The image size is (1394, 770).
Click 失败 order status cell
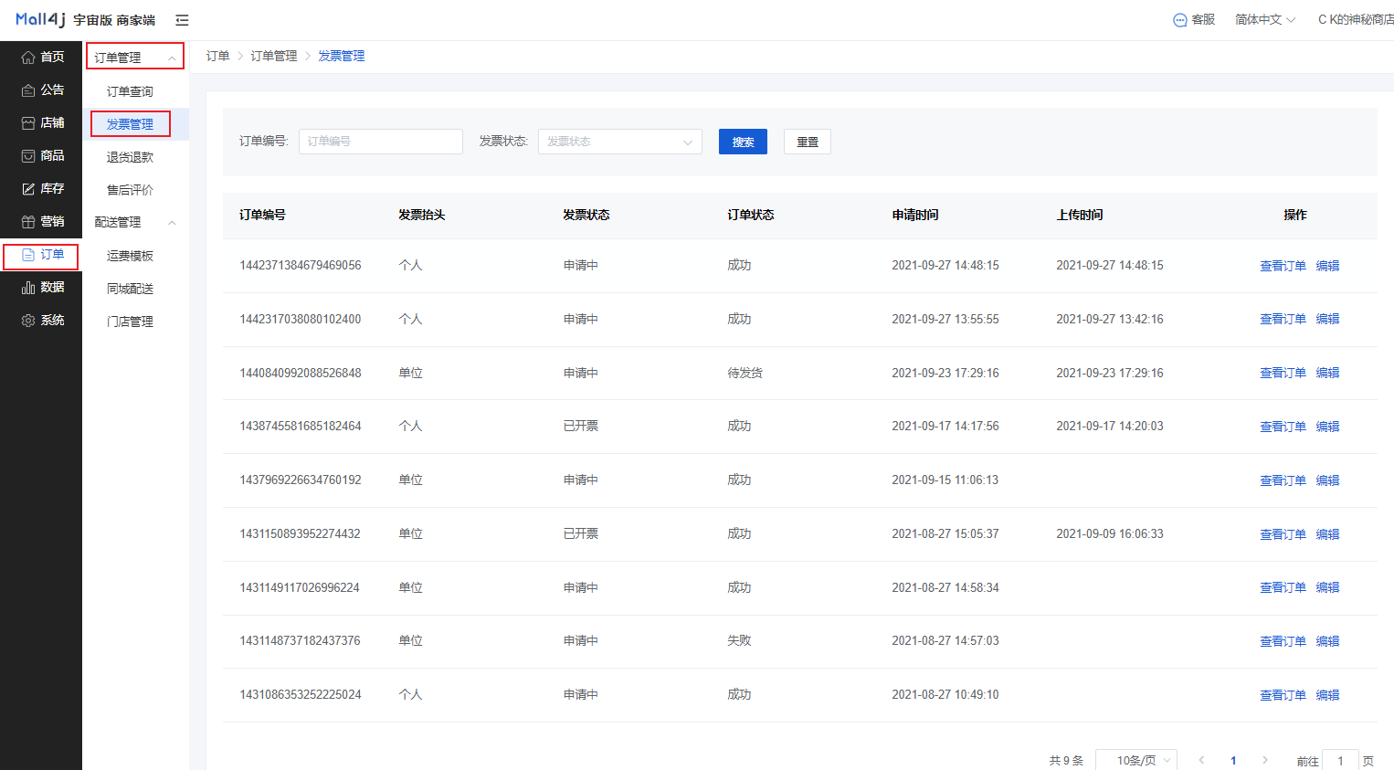[739, 640]
